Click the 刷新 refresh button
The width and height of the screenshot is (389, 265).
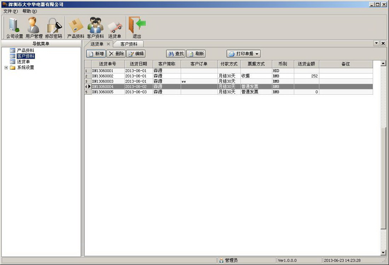tap(196, 54)
